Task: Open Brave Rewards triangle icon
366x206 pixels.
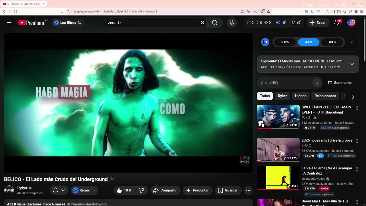Action: [268, 11]
